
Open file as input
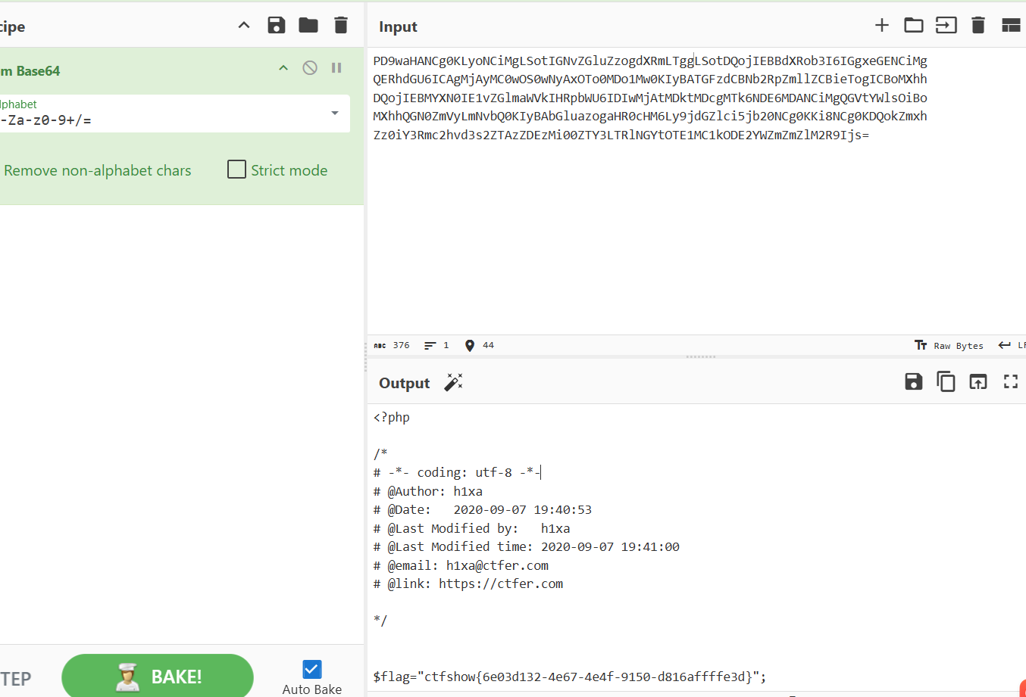(946, 25)
